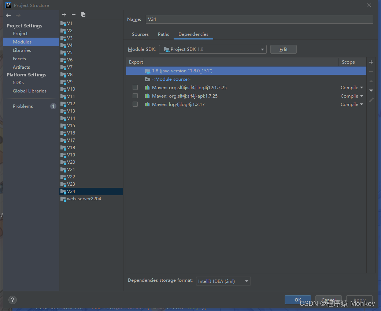Click the module Name input field

coord(259,19)
